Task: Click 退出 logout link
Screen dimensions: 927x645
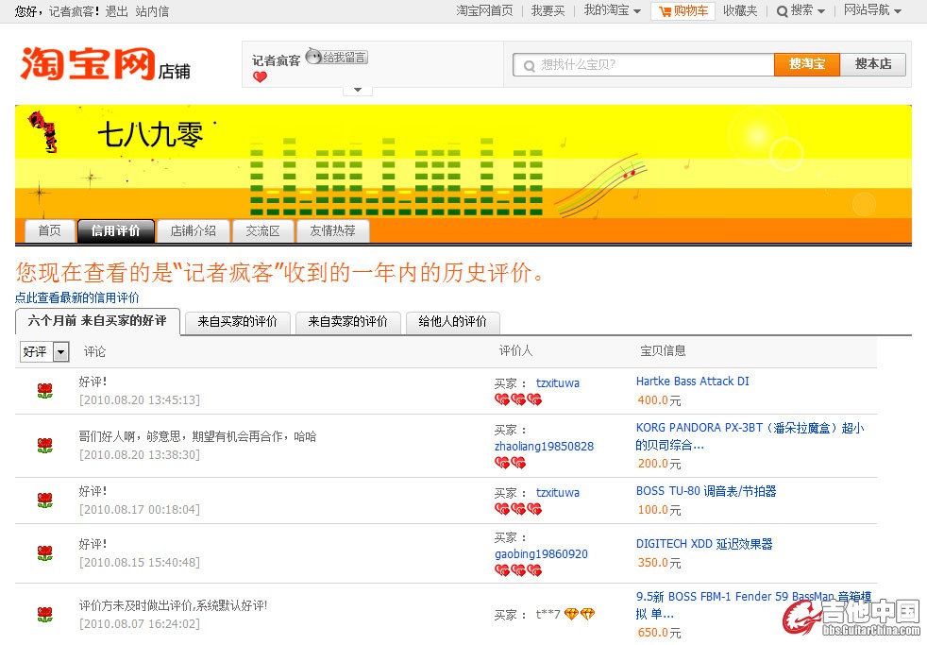Action: point(116,12)
